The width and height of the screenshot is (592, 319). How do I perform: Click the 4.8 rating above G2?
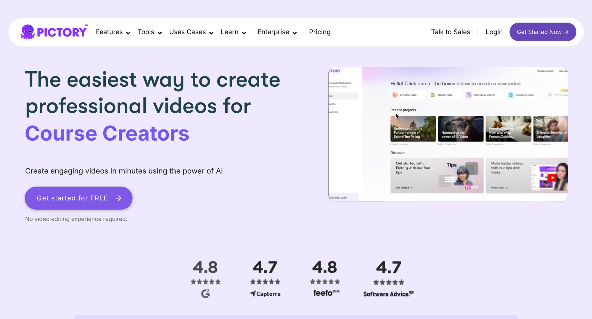click(205, 267)
